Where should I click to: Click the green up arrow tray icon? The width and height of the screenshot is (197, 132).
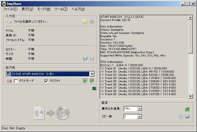click(x=85, y=81)
